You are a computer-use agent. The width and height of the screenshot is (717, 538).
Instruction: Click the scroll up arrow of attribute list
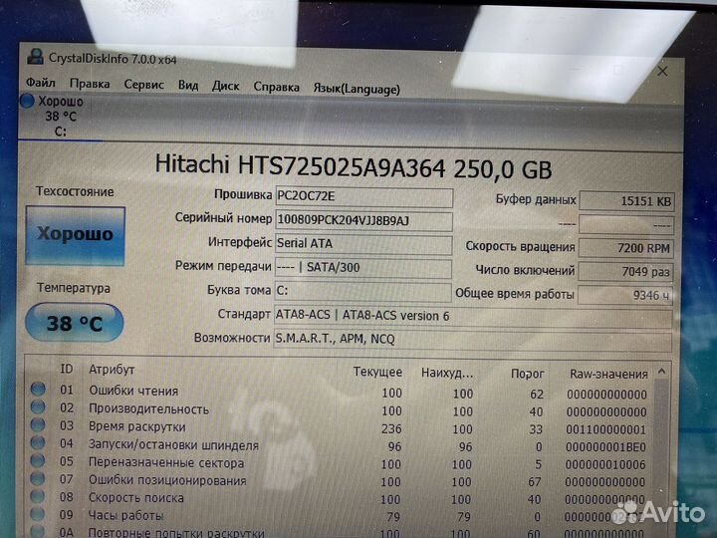(x=661, y=372)
